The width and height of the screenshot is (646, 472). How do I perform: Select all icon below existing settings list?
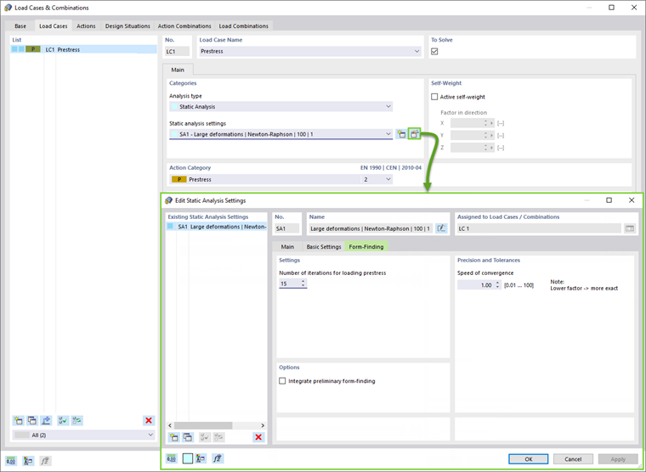pyautogui.click(x=205, y=437)
